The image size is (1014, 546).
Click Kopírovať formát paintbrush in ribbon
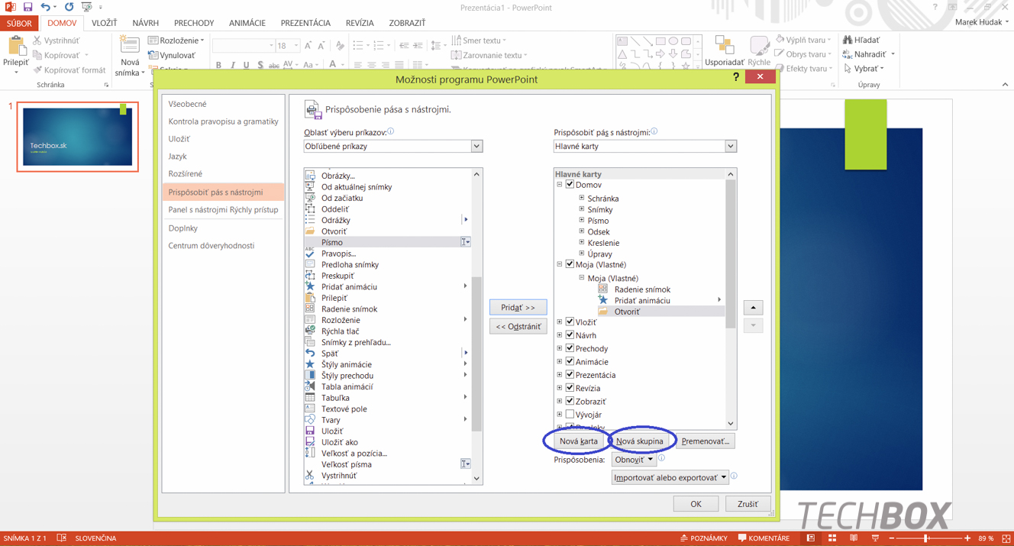pos(37,69)
